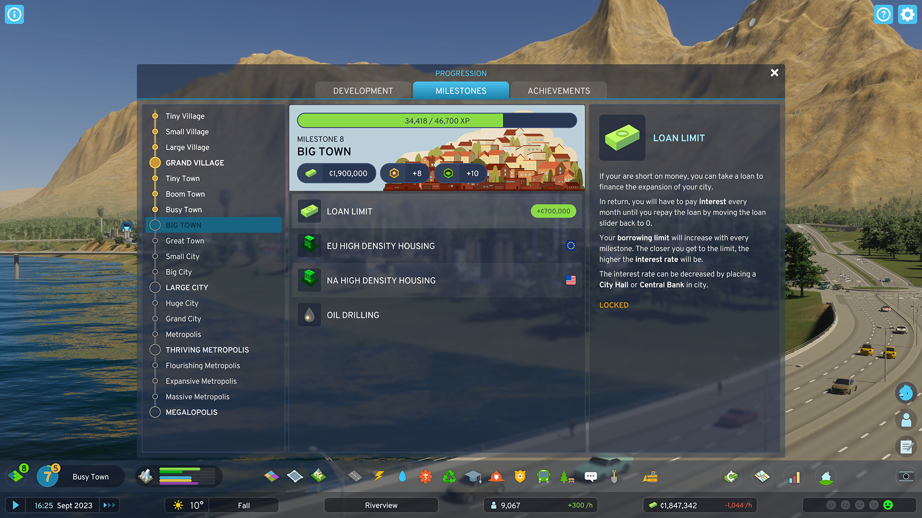Expand the Large City milestone entry

[185, 287]
